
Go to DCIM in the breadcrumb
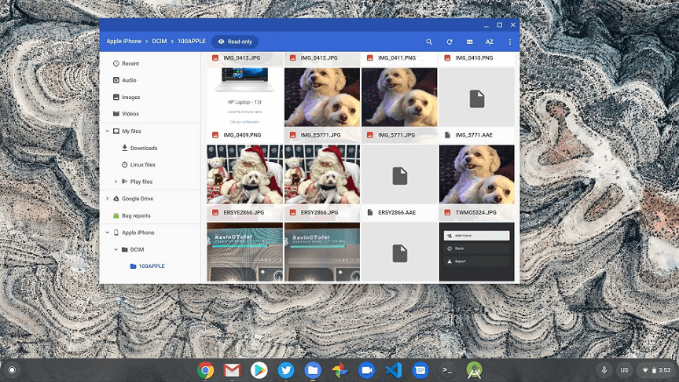click(160, 42)
